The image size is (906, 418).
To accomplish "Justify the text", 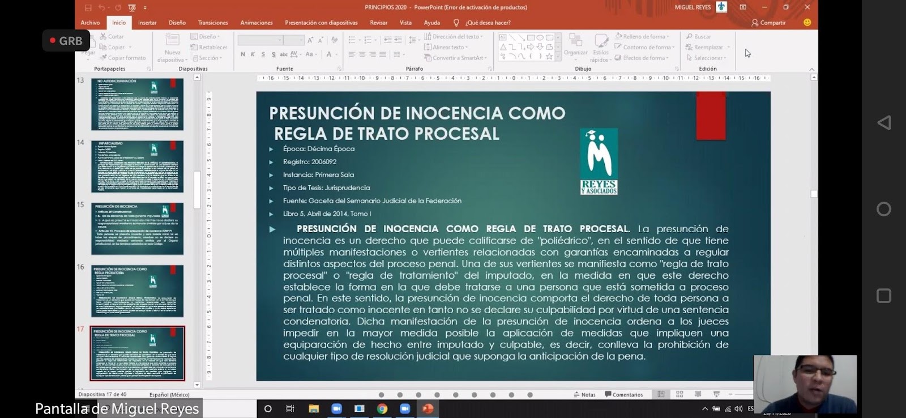I will tap(383, 54).
